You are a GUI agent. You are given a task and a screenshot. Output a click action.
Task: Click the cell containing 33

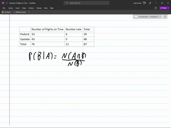[47, 34]
